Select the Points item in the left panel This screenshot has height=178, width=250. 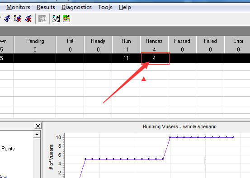point(8,149)
